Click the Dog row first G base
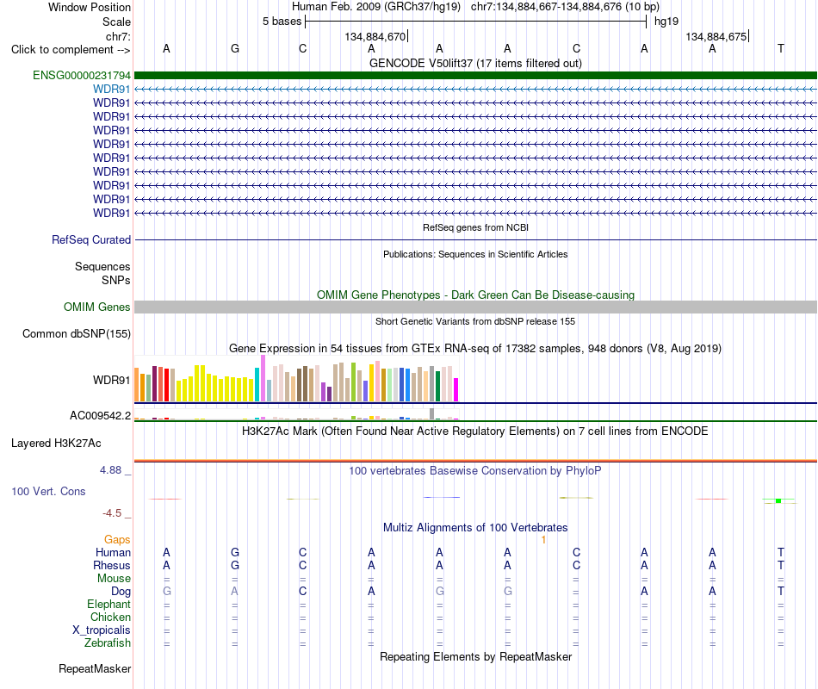 point(166,591)
